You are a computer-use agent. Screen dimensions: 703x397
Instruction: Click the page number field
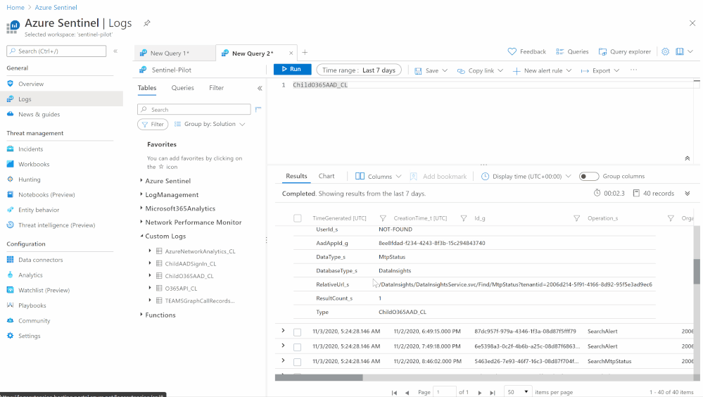click(x=444, y=392)
